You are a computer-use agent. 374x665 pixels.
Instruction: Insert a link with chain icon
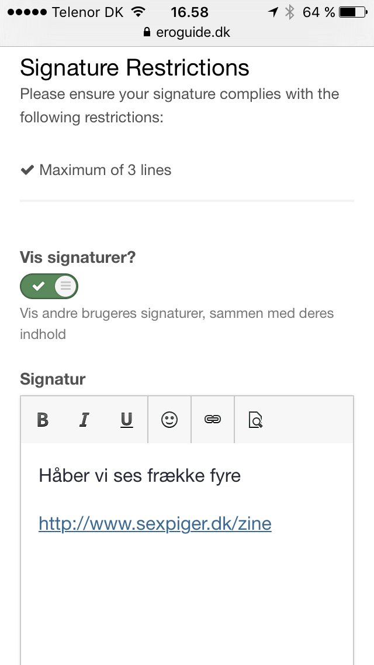coord(213,420)
